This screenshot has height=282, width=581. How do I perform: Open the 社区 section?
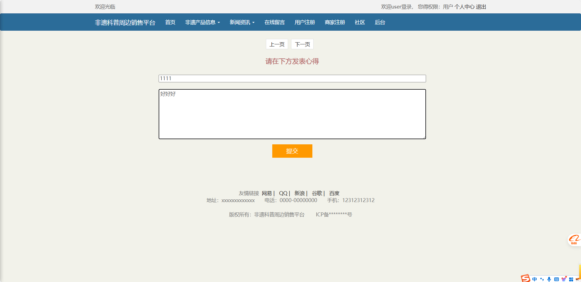(x=359, y=22)
